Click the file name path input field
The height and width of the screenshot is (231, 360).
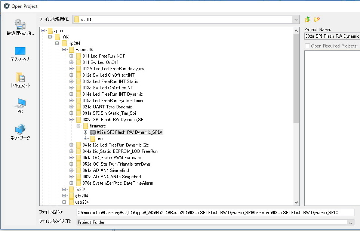pyautogui.click(x=215, y=212)
